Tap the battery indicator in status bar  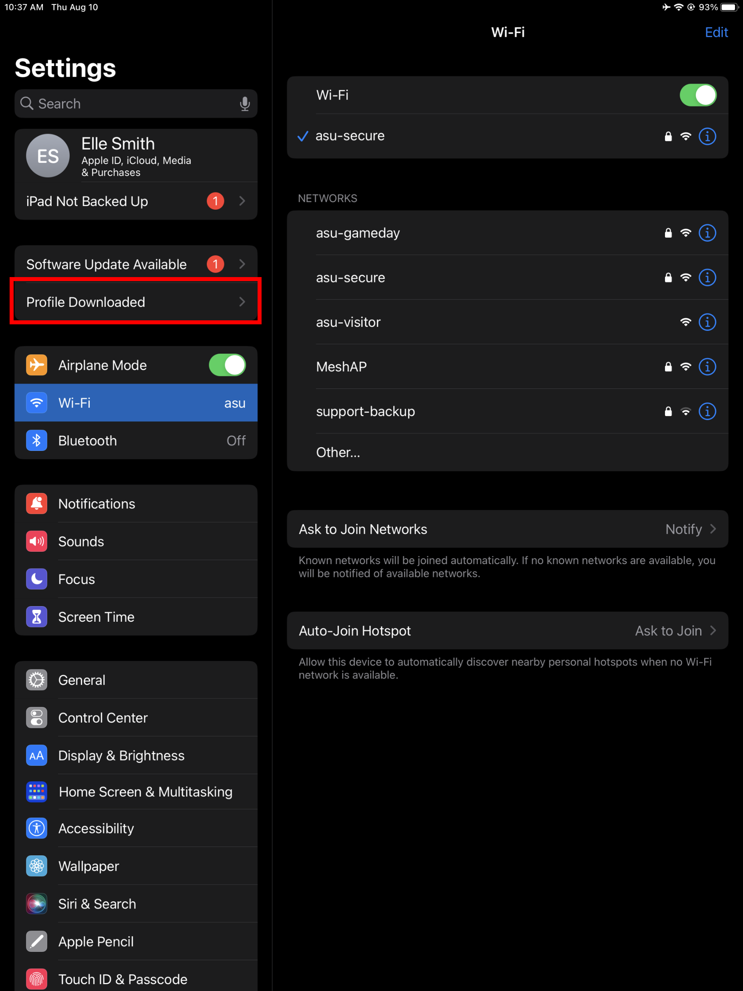[729, 7]
